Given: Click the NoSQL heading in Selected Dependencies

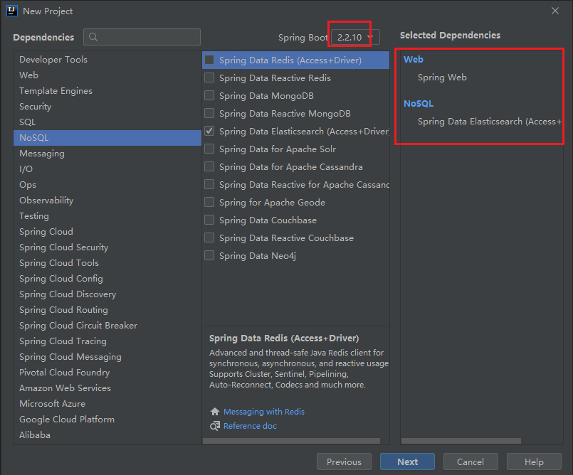Looking at the screenshot, I should point(419,104).
